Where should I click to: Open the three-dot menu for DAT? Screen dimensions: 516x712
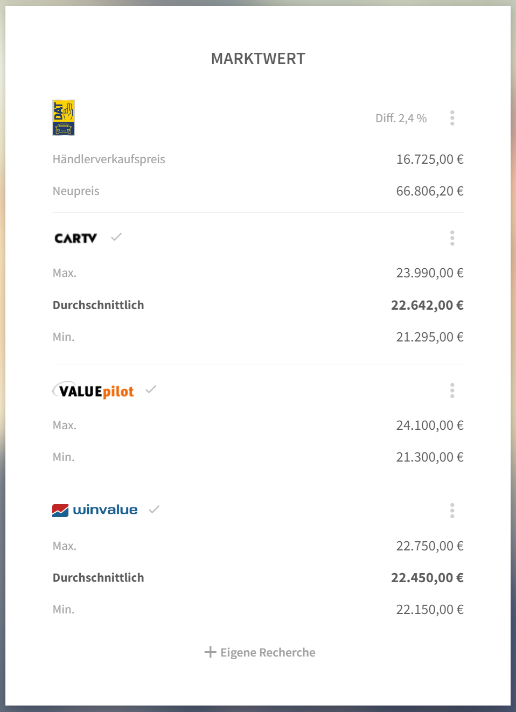point(452,118)
